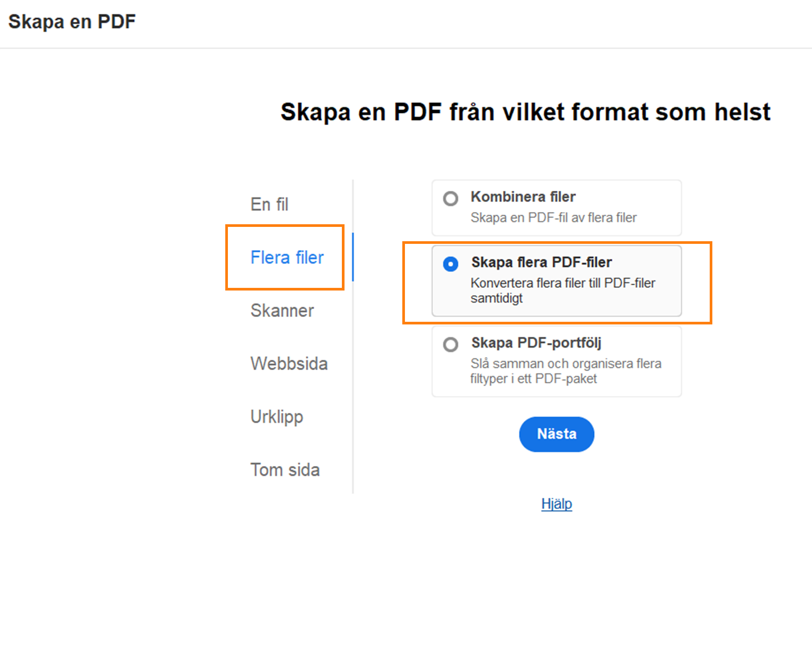Click the "Slå samman och organisera" description text
The image size is (812, 651).
tap(566, 364)
